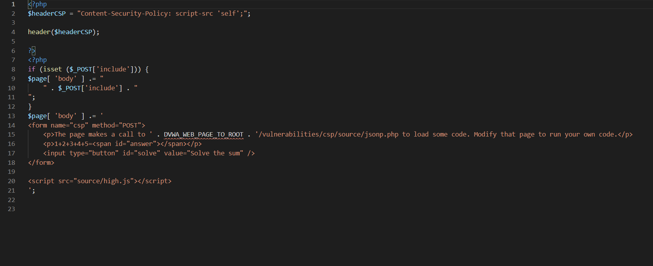Image resolution: width=653 pixels, height=266 pixels.
Task: Click $_POST['include'] on line 10
Action: [x=90, y=88]
